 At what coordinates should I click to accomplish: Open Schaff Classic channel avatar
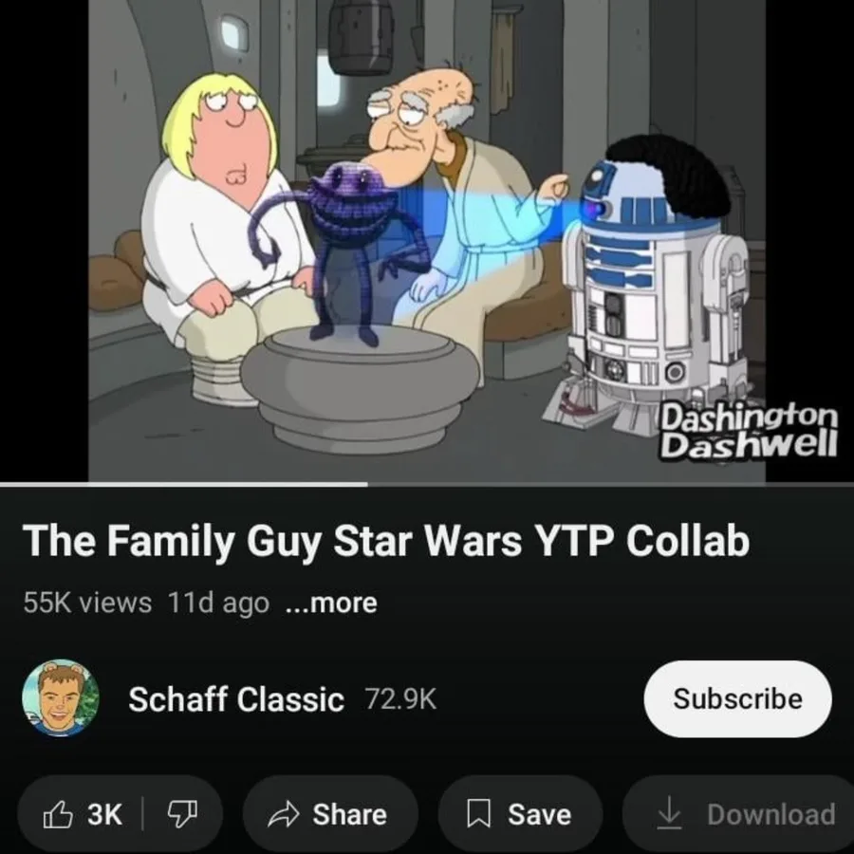(x=61, y=698)
